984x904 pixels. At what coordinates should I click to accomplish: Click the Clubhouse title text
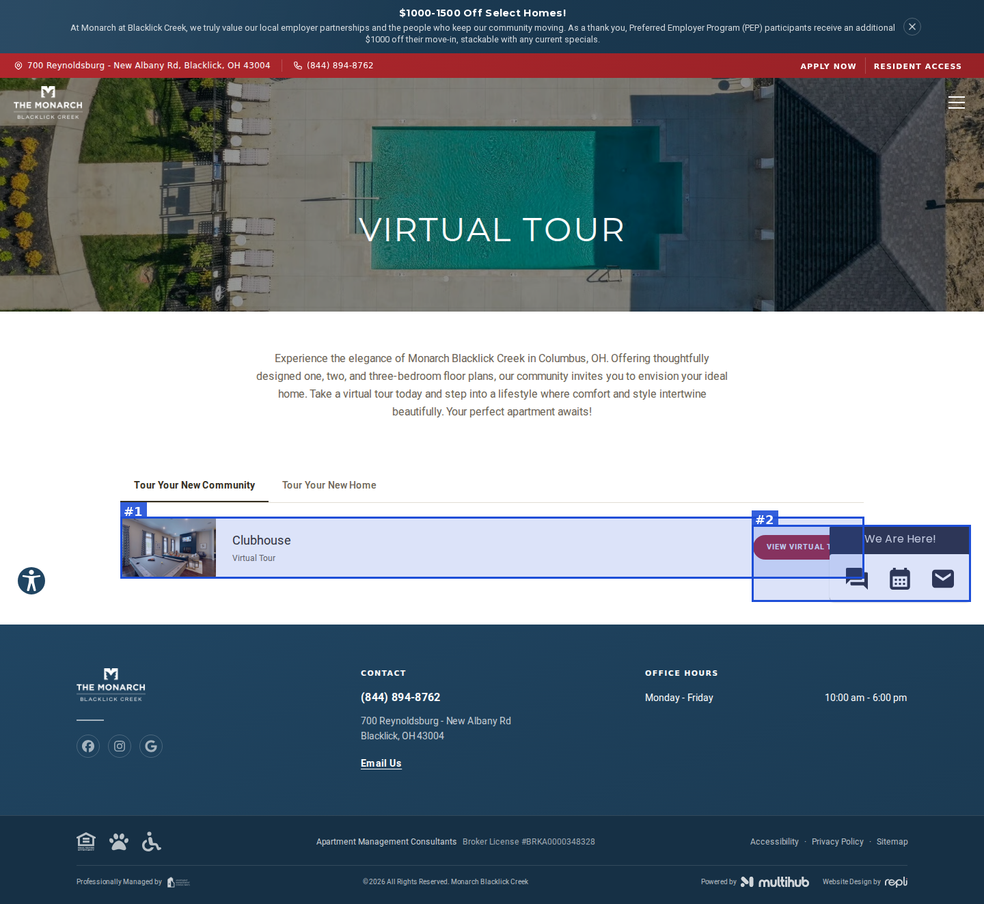coord(262,540)
